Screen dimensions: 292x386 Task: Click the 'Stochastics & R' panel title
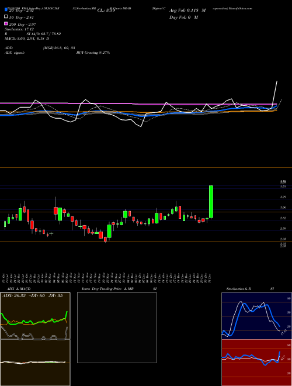(x=238, y=289)
